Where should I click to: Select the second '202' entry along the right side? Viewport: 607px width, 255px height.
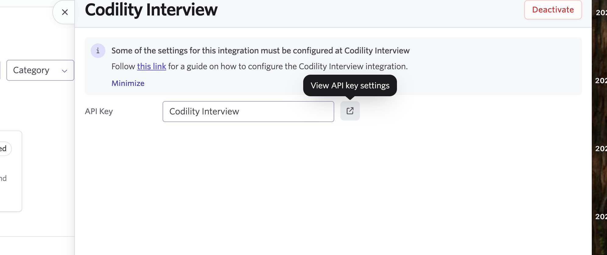[x=601, y=81]
